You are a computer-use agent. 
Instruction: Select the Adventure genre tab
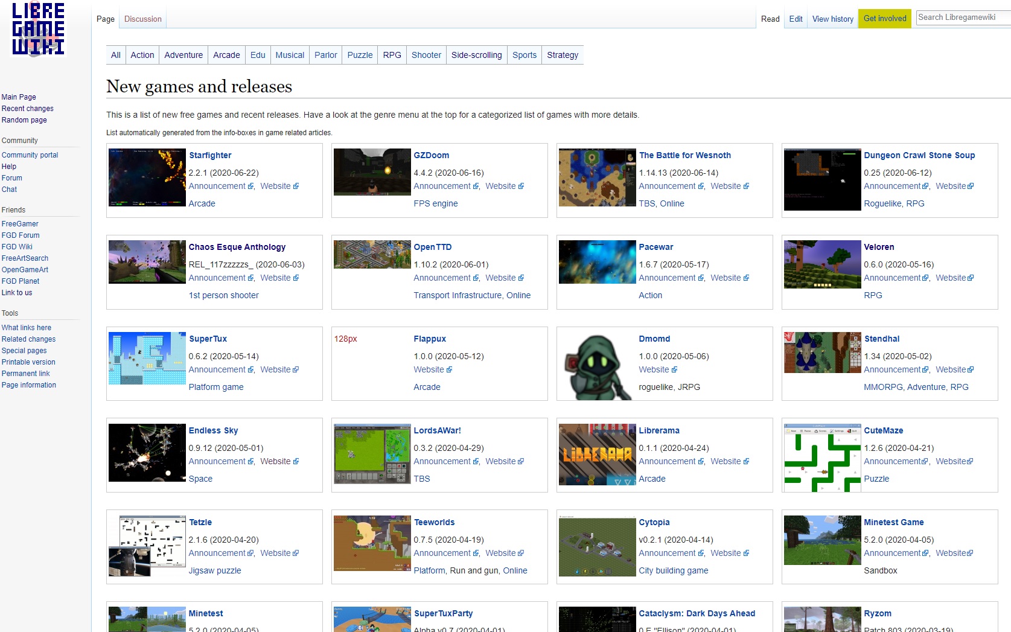click(x=183, y=55)
